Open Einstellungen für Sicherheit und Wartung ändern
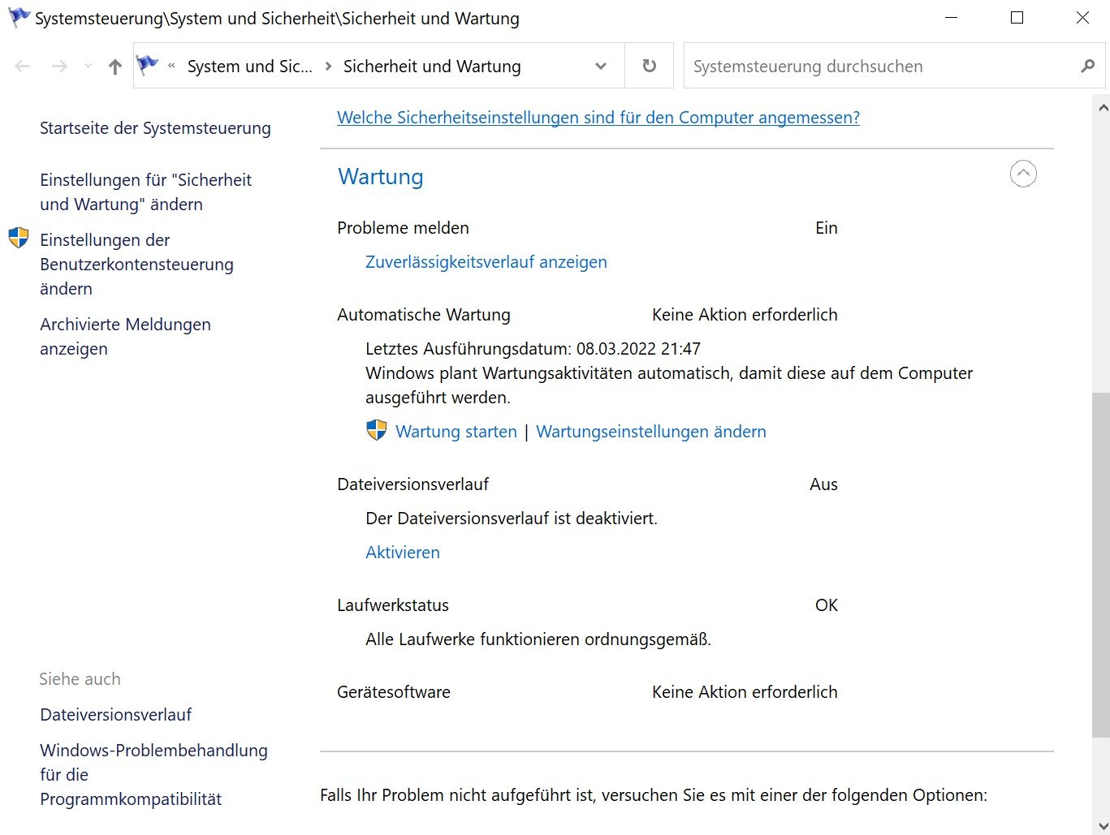This screenshot has width=1110, height=835. (x=146, y=192)
